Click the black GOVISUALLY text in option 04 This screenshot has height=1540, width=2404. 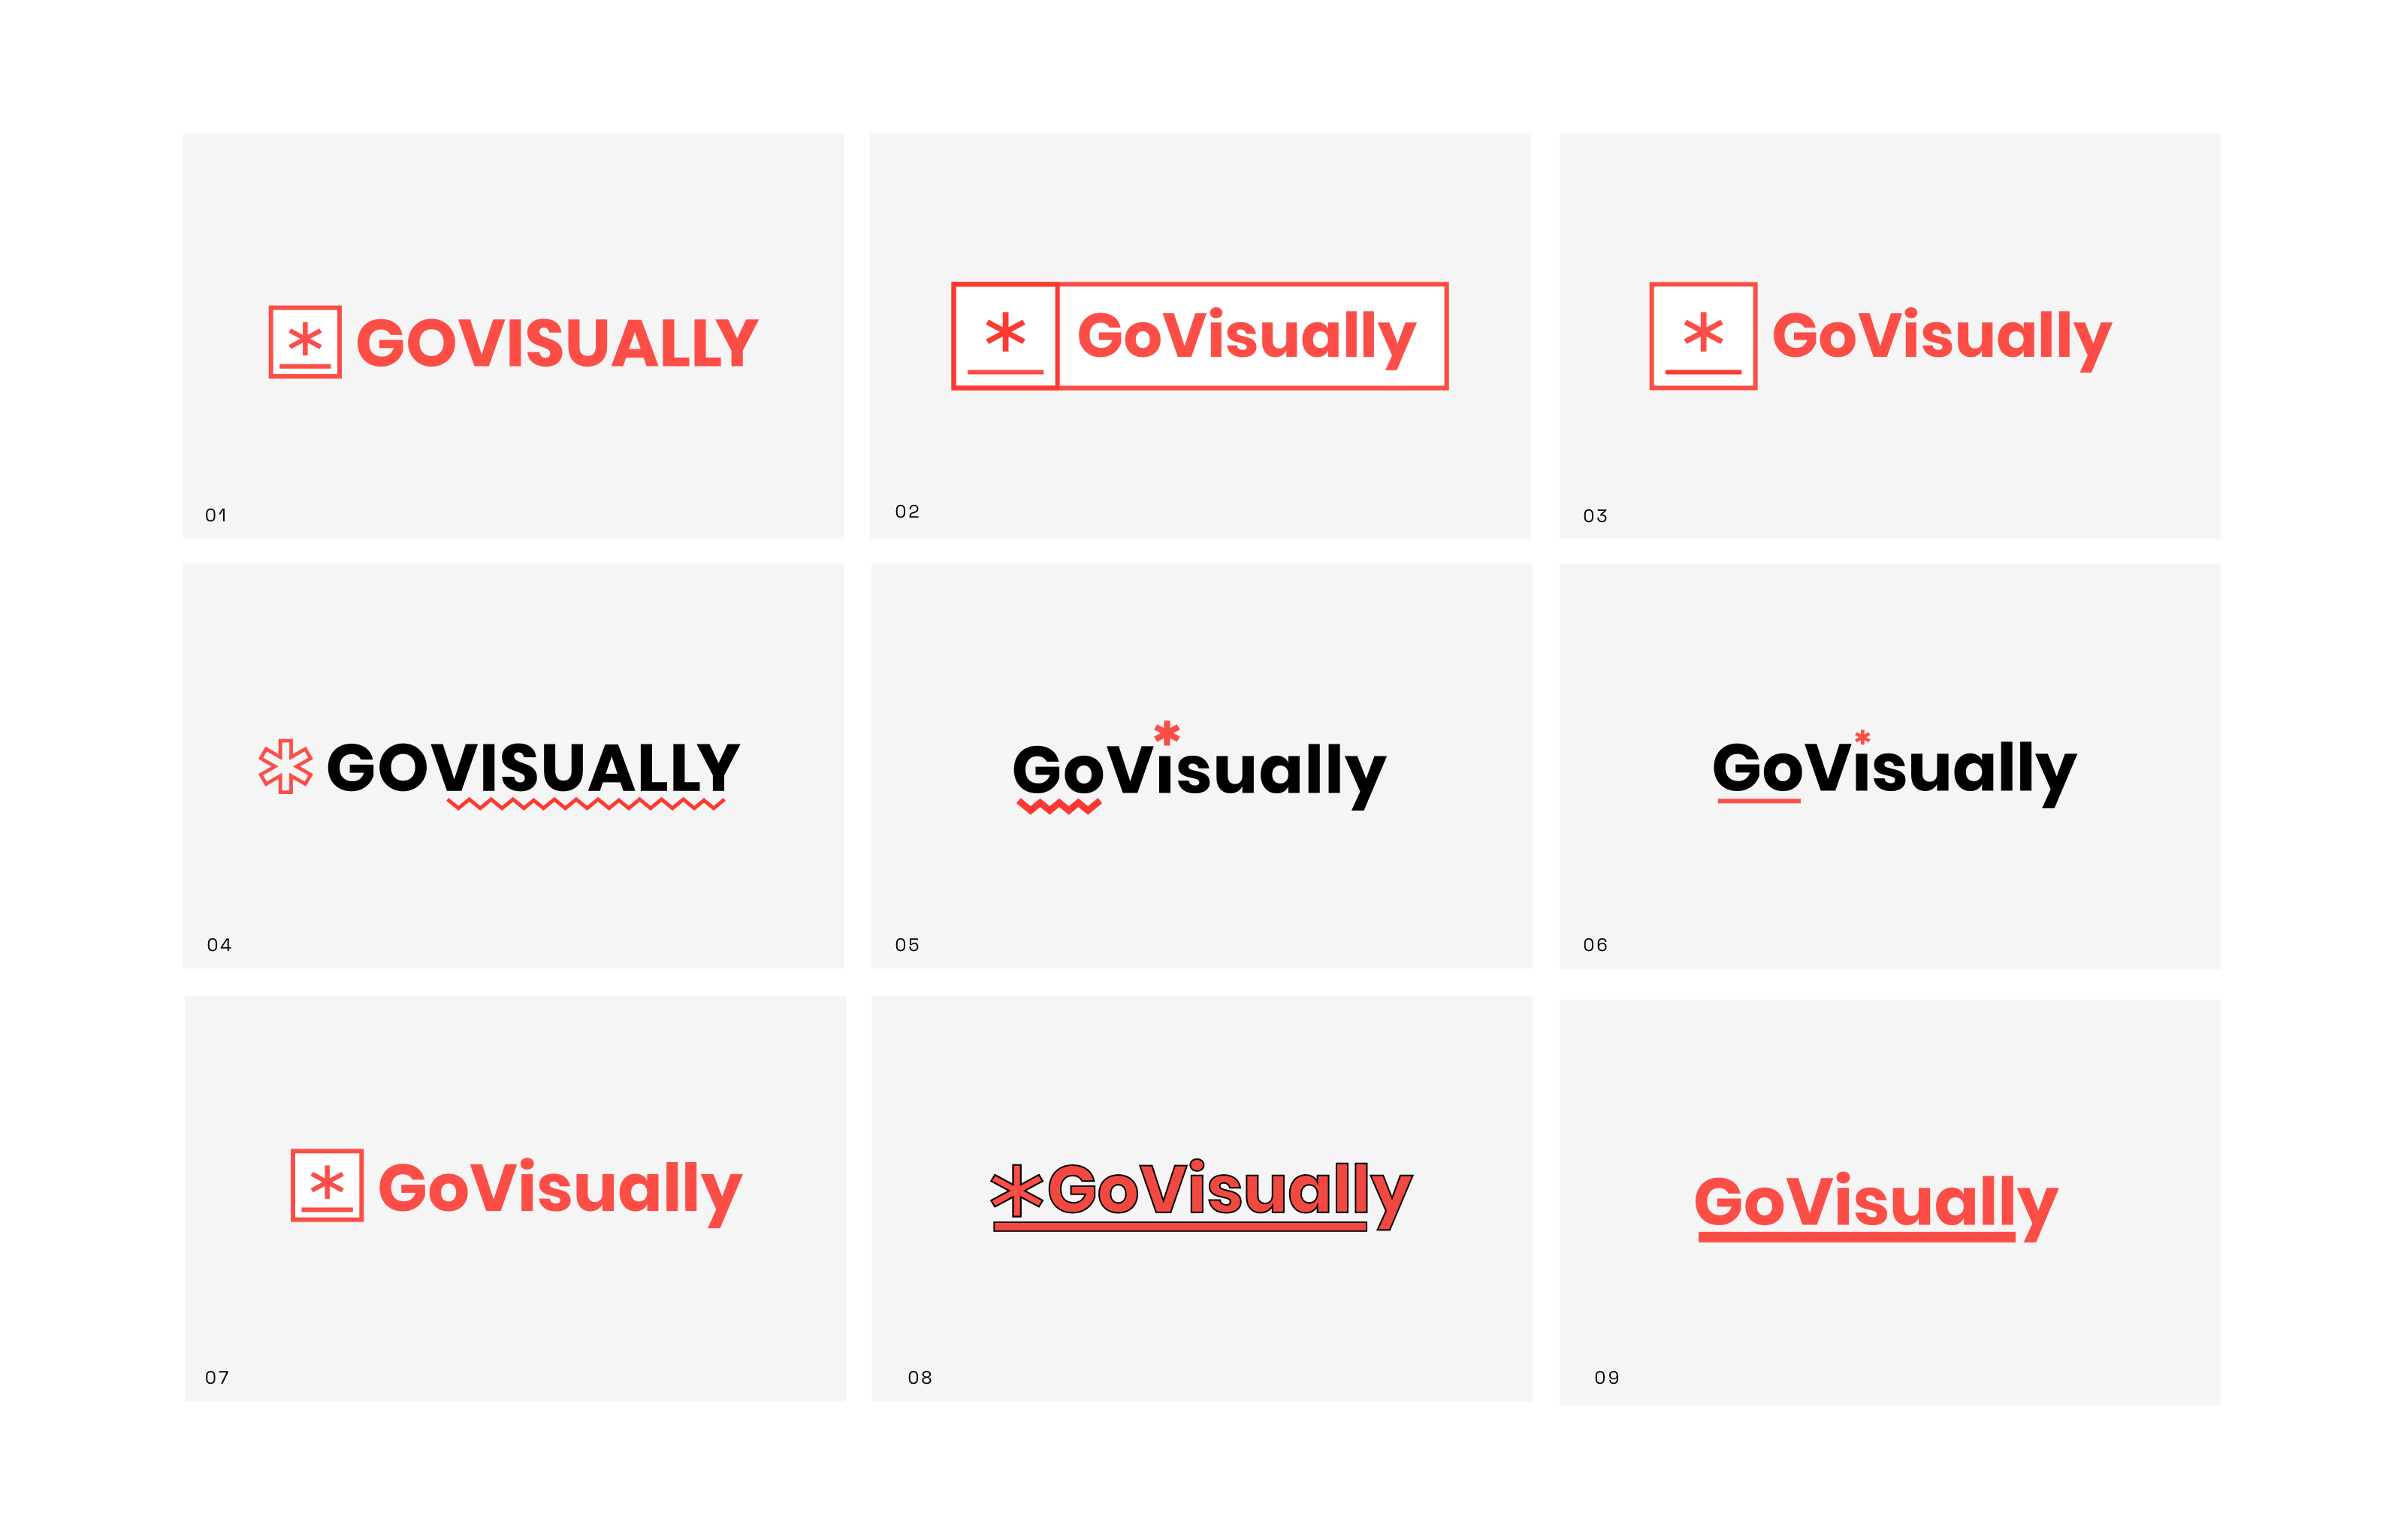click(532, 767)
